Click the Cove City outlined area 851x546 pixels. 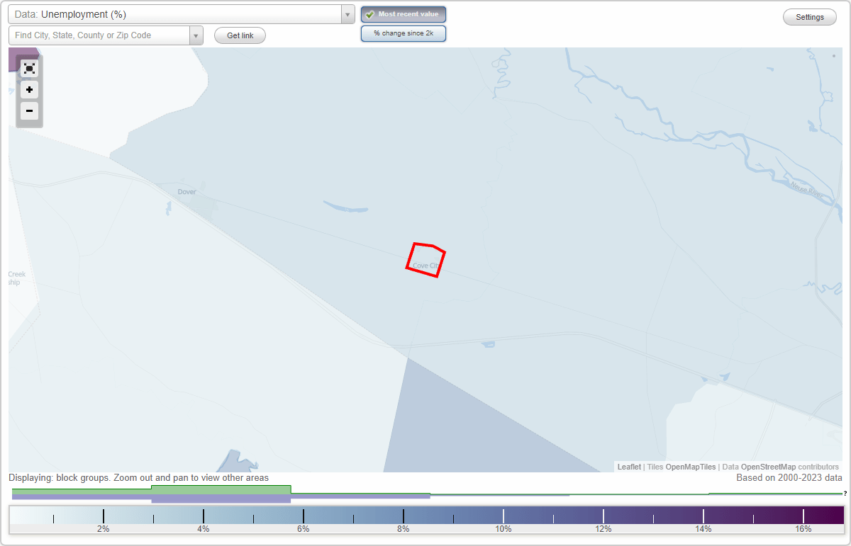click(x=425, y=260)
